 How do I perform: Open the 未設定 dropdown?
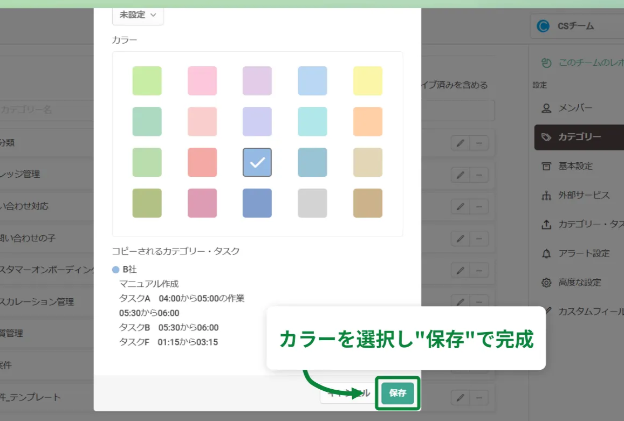138,16
